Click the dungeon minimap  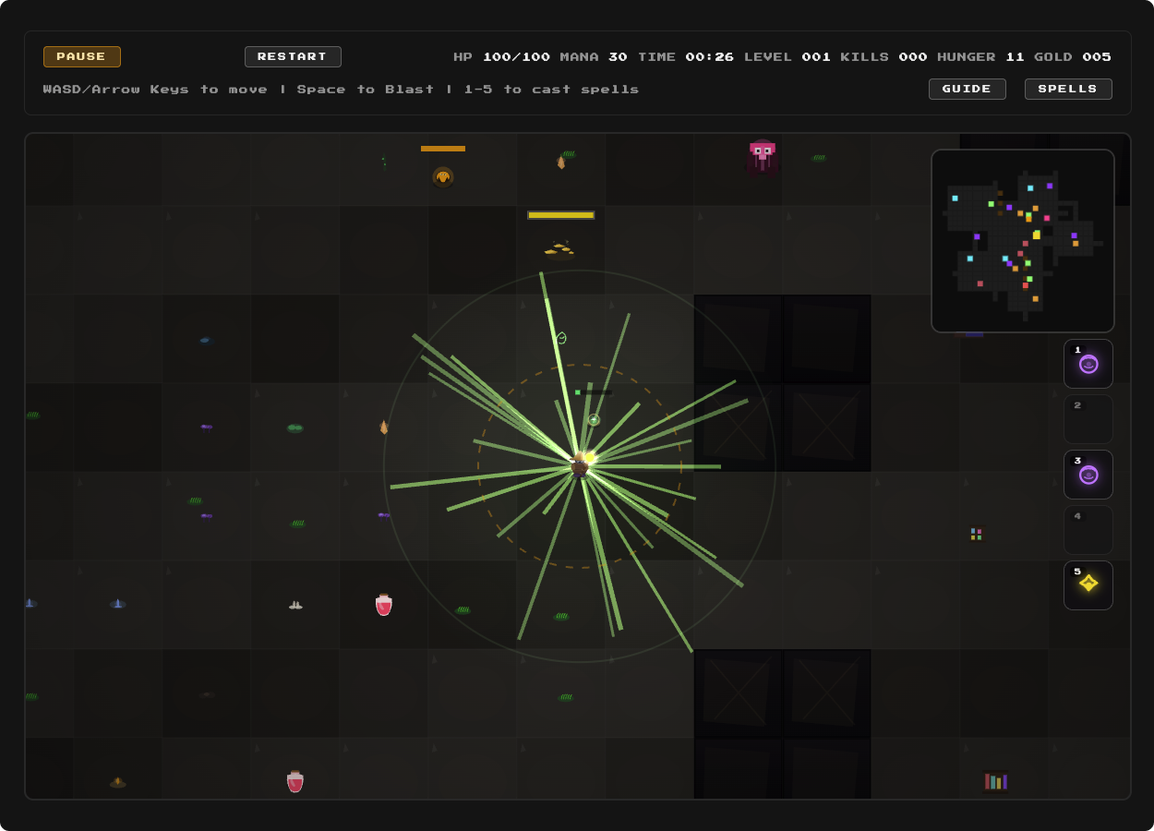point(1023,241)
